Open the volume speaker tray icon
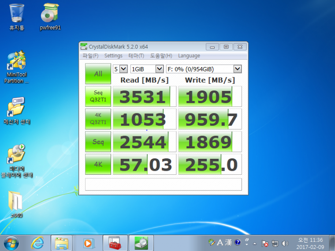The image size is (335, 251). 285,244
